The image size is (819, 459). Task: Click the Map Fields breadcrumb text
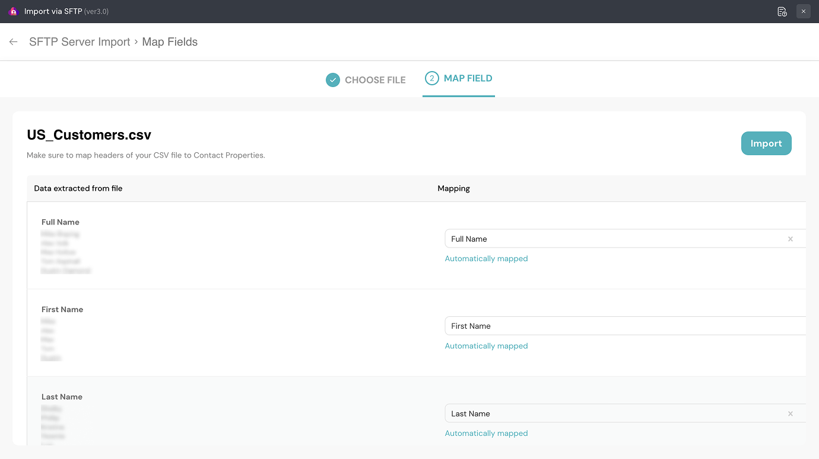tap(170, 42)
